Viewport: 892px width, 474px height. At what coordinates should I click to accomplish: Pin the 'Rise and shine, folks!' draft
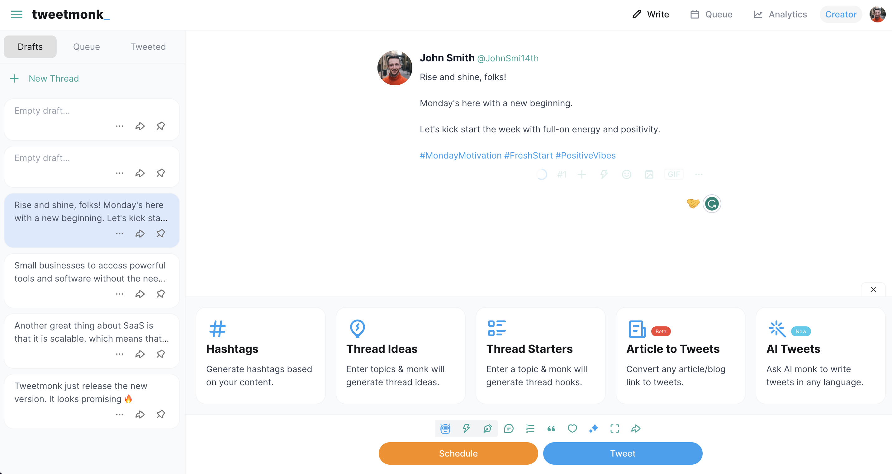tap(160, 233)
